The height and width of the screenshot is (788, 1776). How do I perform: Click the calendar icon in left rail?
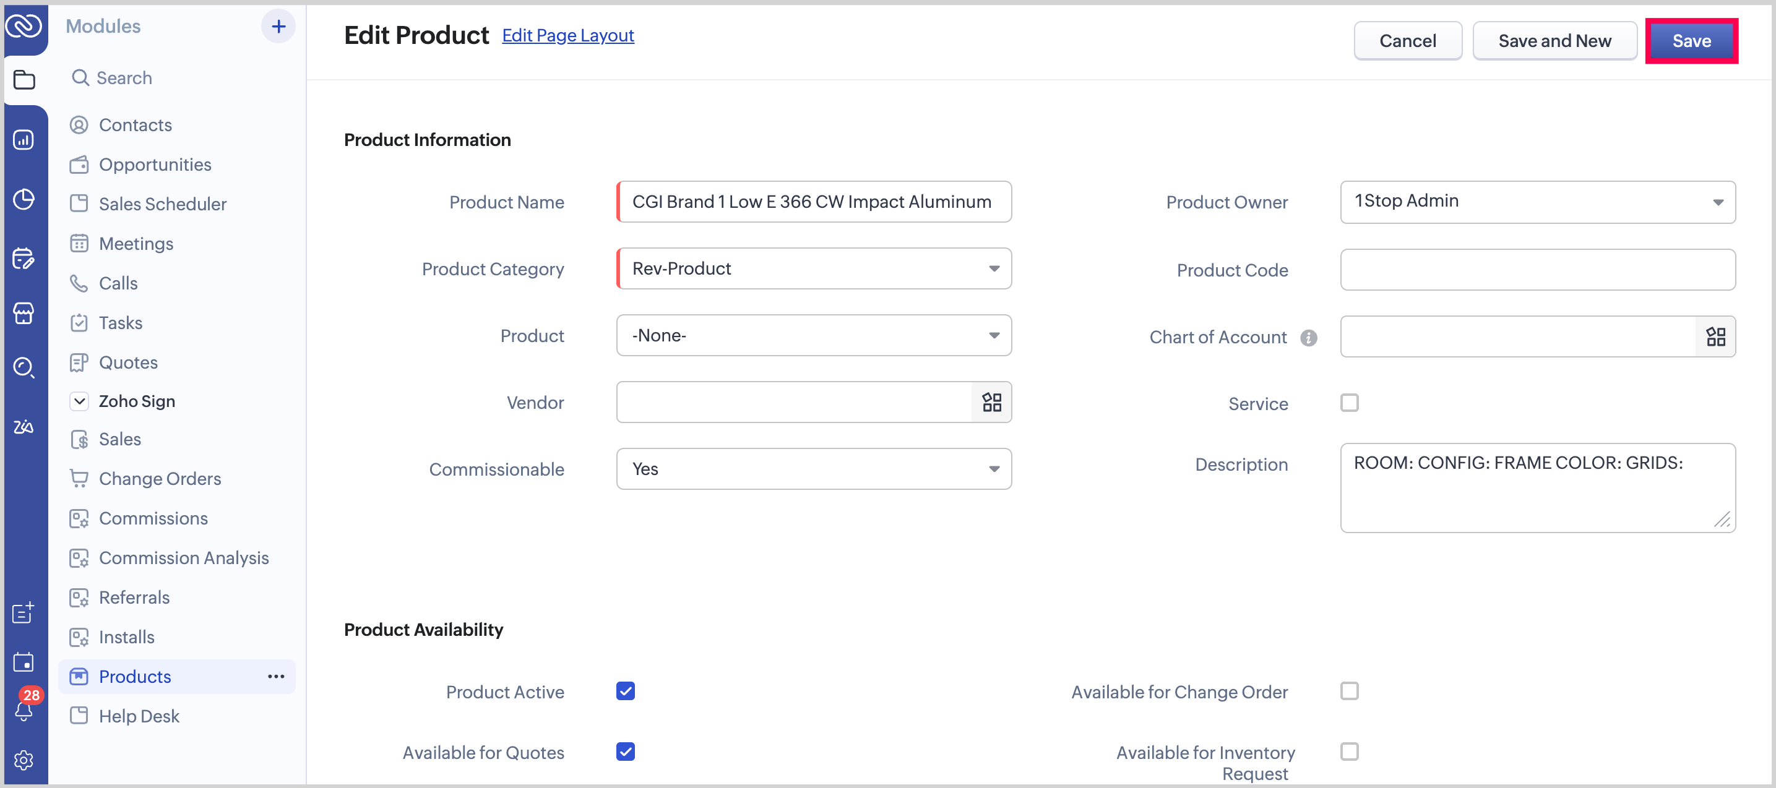tap(24, 661)
